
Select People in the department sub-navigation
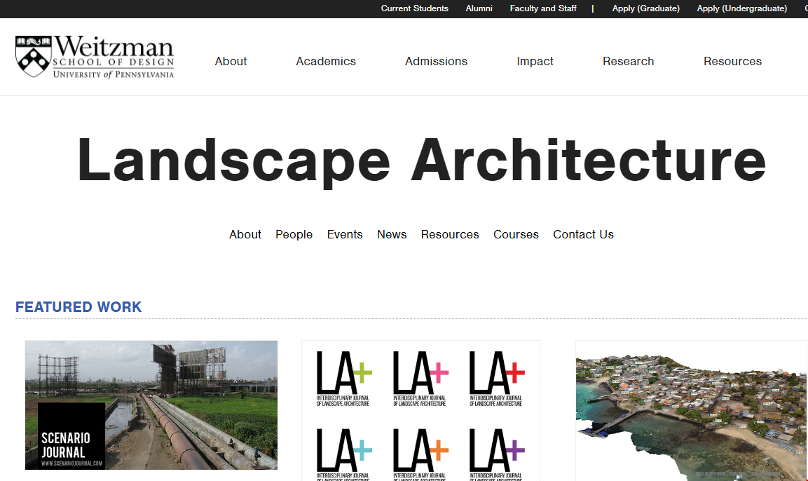(x=294, y=235)
